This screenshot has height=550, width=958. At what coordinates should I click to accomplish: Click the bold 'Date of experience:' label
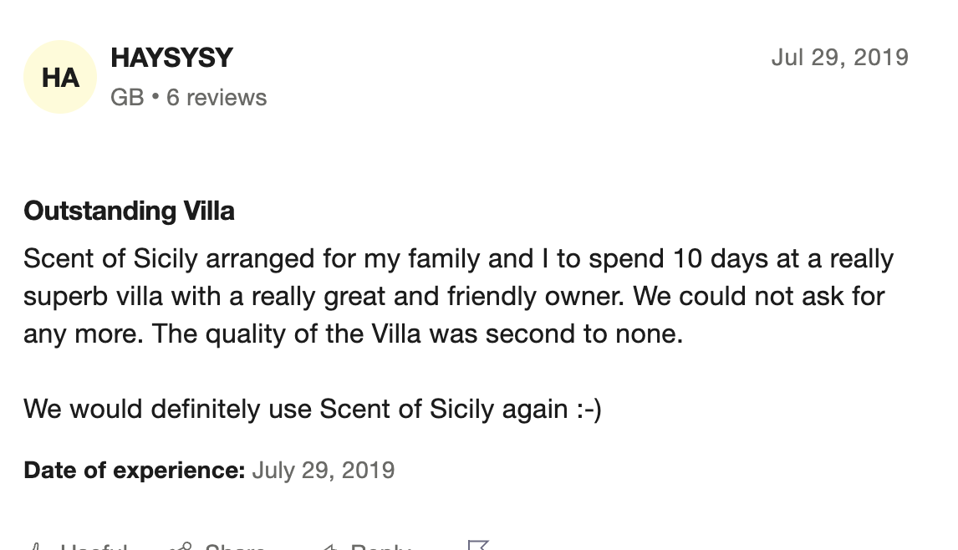click(x=134, y=470)
